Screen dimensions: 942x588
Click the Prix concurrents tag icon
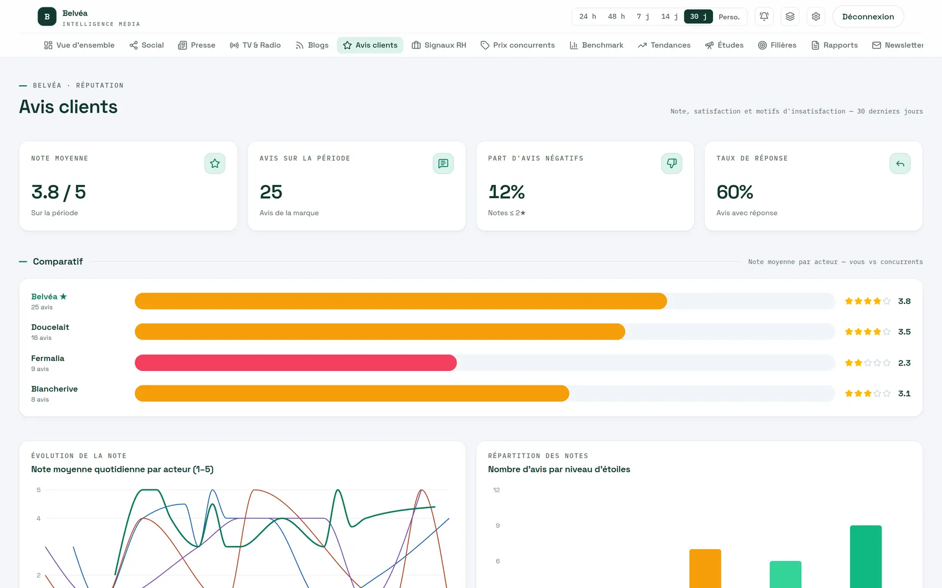(x=485, y=45)
